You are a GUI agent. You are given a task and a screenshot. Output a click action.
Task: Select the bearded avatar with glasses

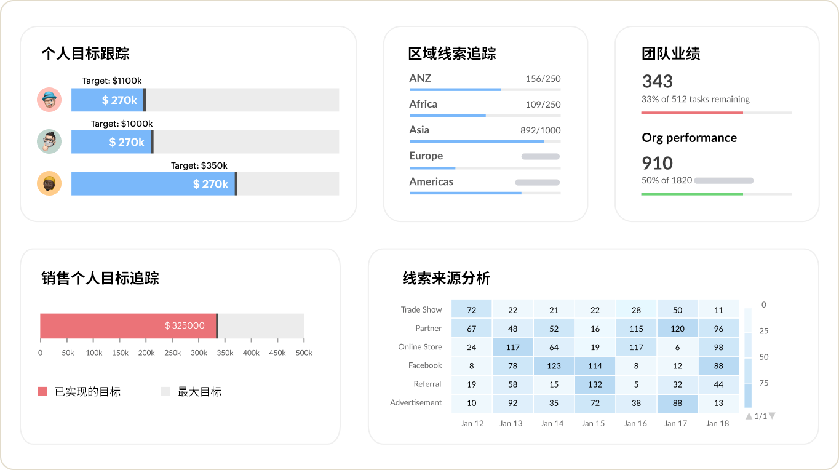click(49, 141)
